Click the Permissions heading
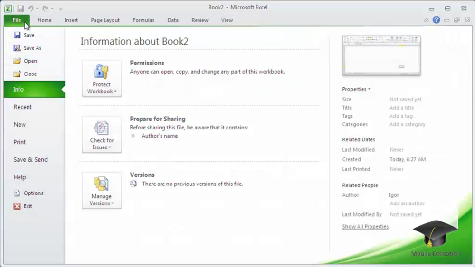 147,63
